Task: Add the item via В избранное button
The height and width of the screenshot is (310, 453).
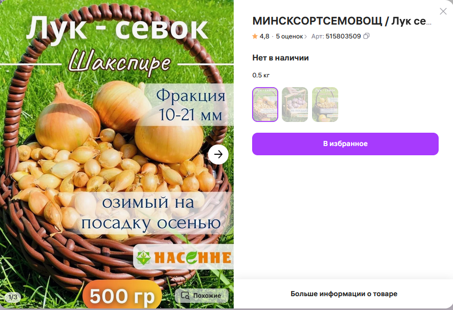Action: (x=345, y=144)
